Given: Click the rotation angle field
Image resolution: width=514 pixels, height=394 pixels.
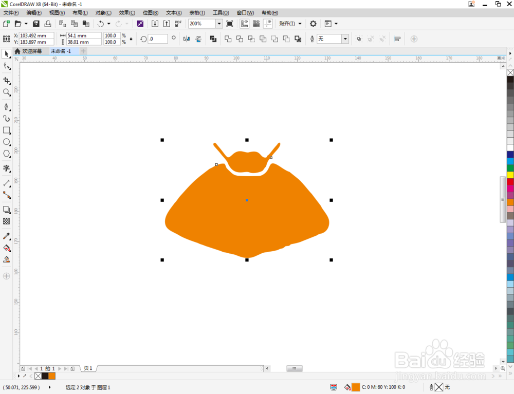Looking at the screenshot, I should coord(158,39).
